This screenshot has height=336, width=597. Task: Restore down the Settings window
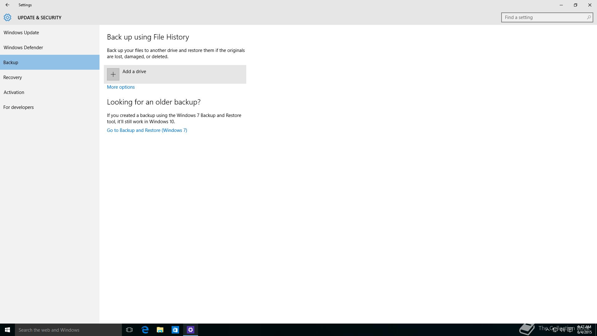pos(575,5)
